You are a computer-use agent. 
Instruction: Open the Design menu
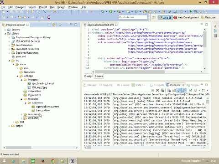[x=61, y=7]
